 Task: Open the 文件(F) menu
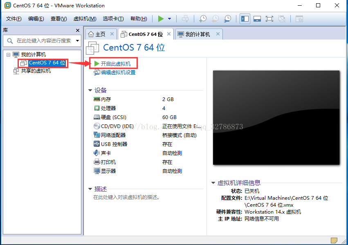coord(14,19)
